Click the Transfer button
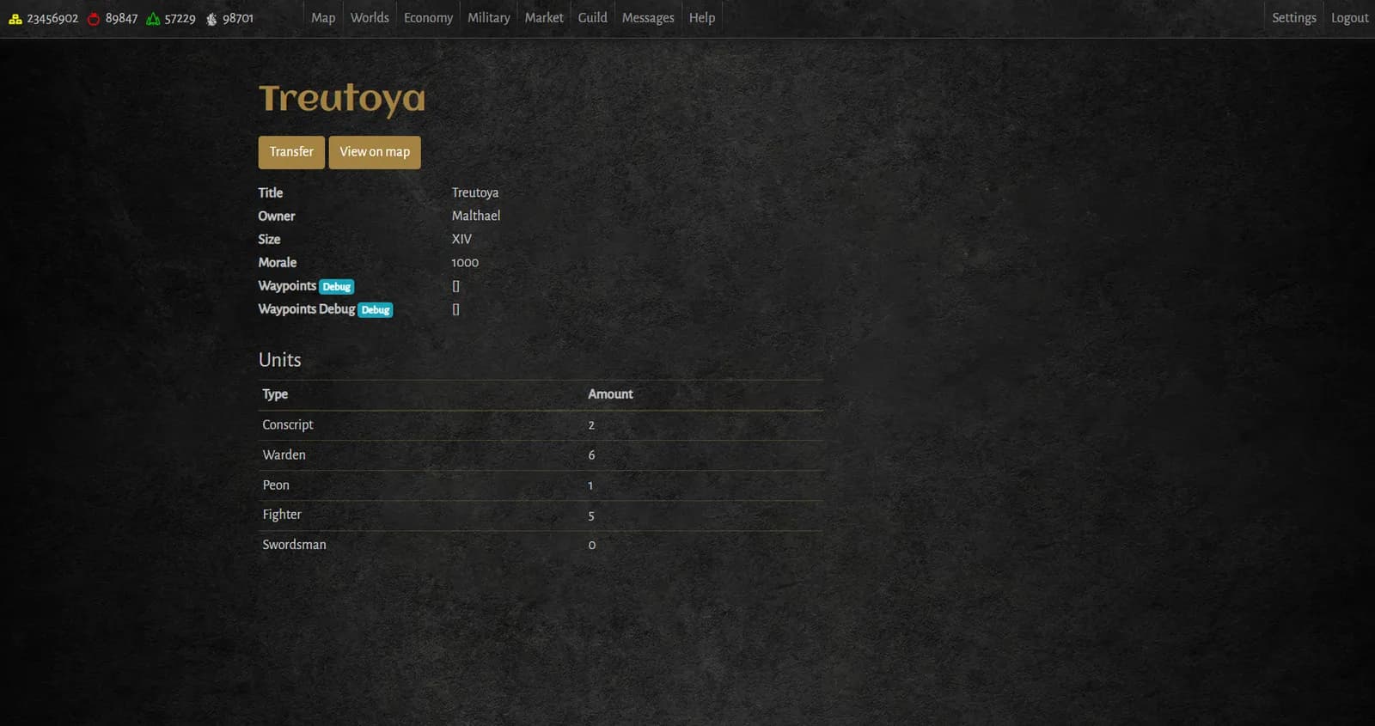Viewport: 1375px width, 726px height. [291, 152]
